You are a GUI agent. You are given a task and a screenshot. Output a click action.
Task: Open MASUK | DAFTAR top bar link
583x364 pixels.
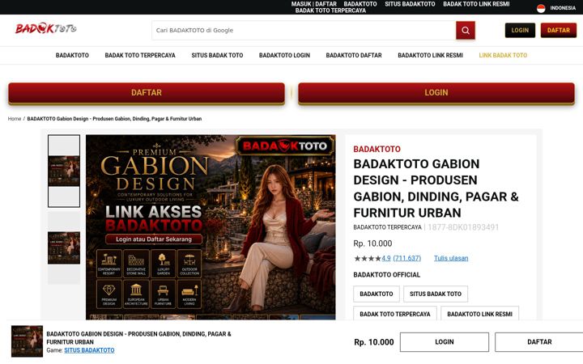coord(314,4)
